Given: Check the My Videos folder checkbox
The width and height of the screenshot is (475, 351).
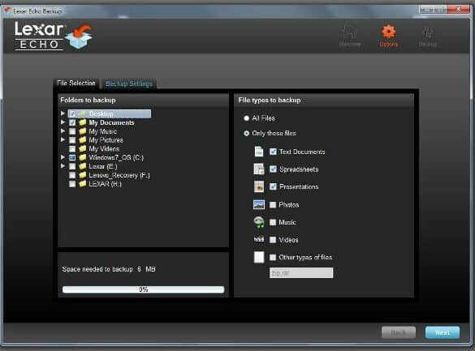Looking at the screenshot, I should [x=72, y=148].
